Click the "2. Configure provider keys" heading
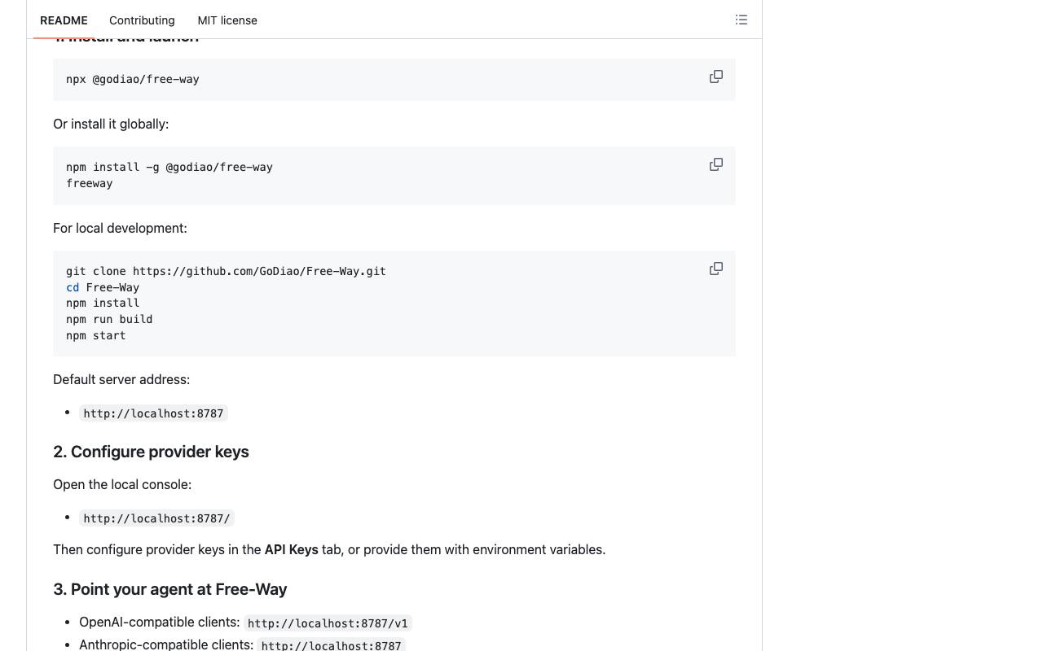1043x651 pixels. pyautogui.click(x=151, y=452)
